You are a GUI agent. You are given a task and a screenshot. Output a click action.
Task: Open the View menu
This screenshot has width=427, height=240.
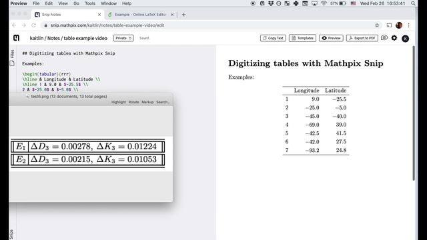click(x=63, y=3)
